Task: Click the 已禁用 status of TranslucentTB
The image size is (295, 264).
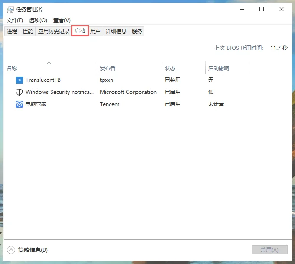Action: [x=173, y=80]
